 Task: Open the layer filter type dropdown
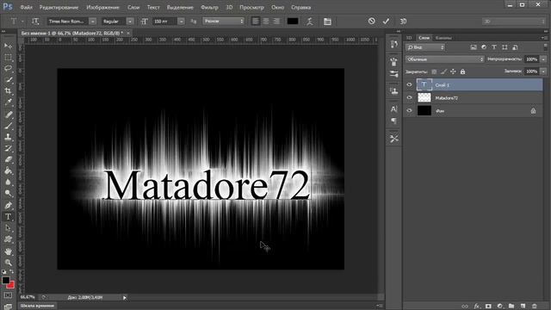point(425,47)
